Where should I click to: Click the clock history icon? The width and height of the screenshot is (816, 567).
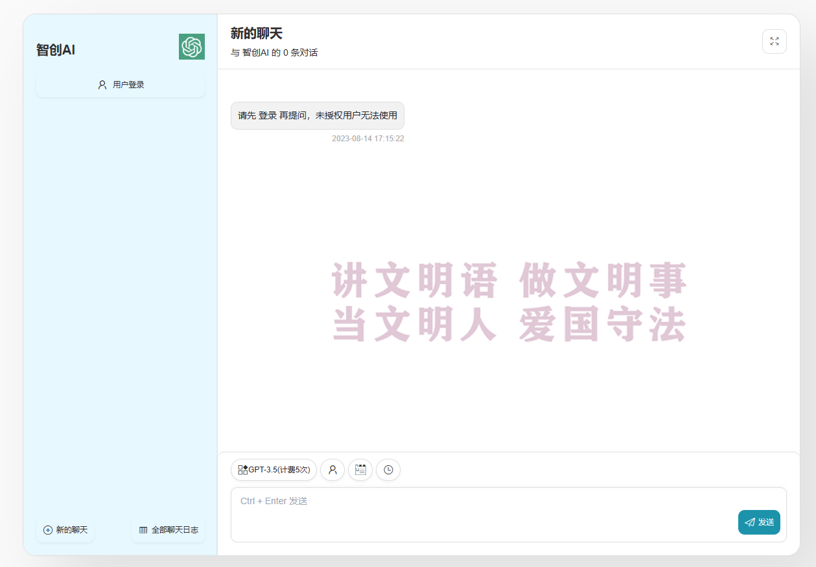coord(388,470)
